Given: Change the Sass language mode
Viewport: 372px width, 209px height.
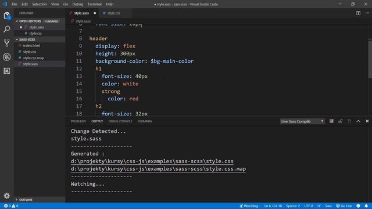Looking at the screenshot, I should [328, 206].
